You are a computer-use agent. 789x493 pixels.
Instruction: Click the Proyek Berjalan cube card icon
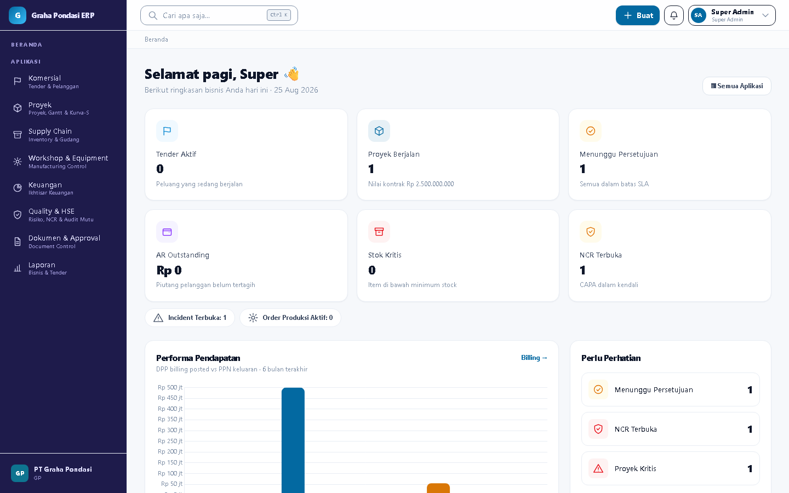[x=379, y=131]
